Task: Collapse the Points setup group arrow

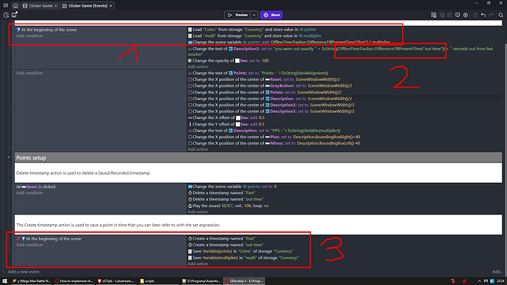Action: 9,157
